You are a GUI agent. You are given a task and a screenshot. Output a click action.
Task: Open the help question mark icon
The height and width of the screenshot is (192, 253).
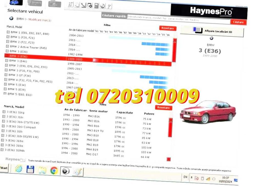(x=109, y=6)
